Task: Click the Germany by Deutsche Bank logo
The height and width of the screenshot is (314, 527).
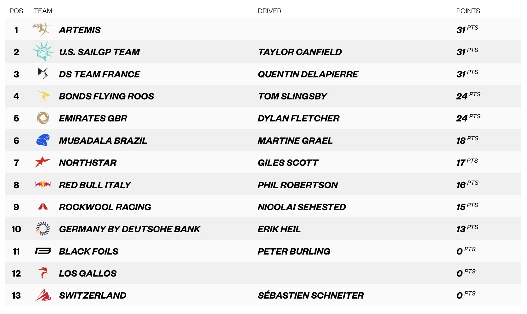Action: coord(43,229)
